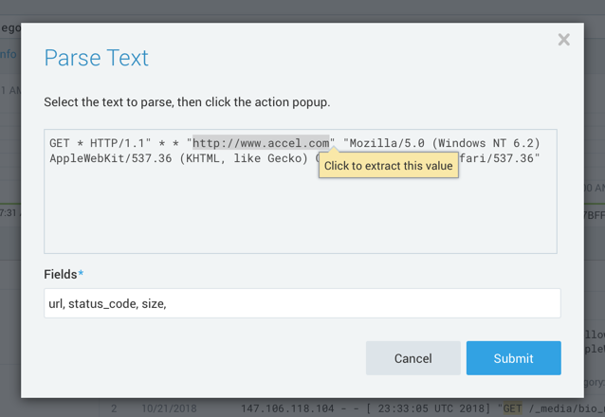Submit the parse text form

[x=513, y=358]
